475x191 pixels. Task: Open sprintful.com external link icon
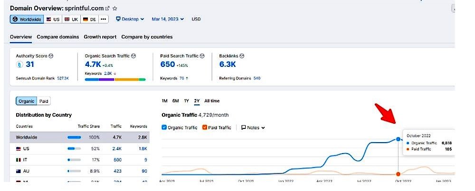tap(107, 9)
